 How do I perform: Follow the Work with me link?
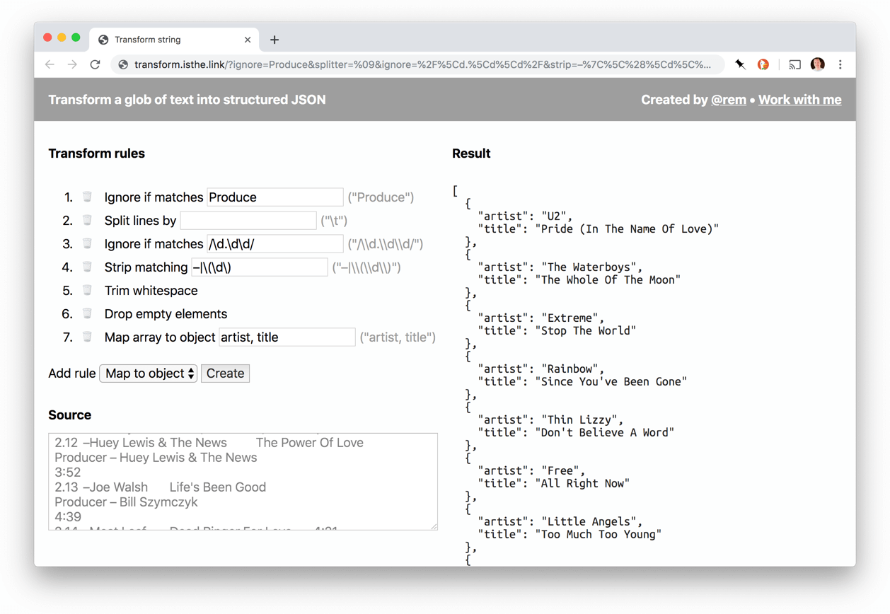point(800,100)
